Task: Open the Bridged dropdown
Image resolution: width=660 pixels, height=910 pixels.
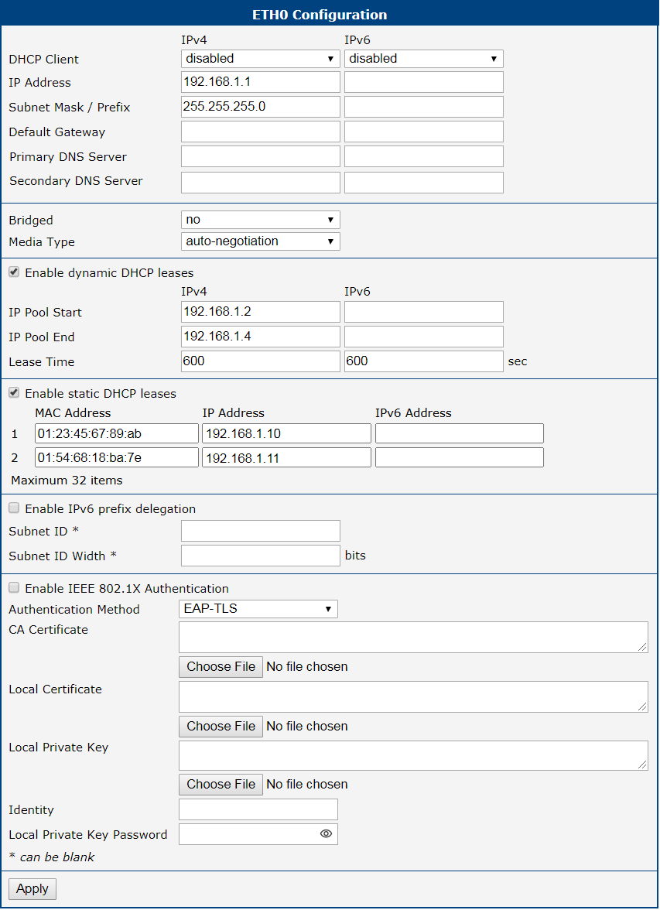Action: coord(261,220)
